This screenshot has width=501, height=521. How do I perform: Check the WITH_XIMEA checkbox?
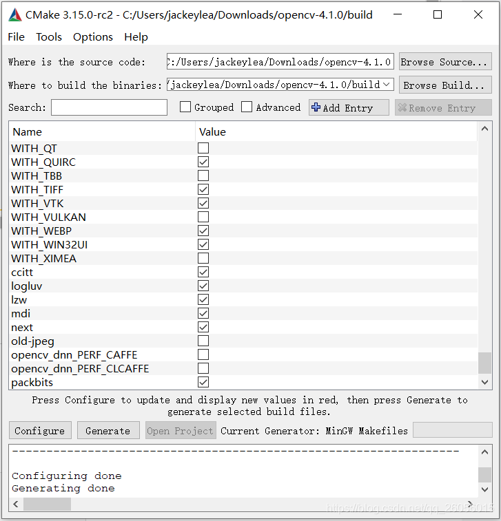tap(203, 258)
